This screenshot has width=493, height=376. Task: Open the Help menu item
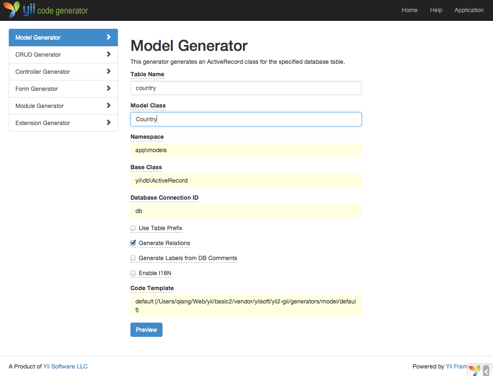point(436,10)
